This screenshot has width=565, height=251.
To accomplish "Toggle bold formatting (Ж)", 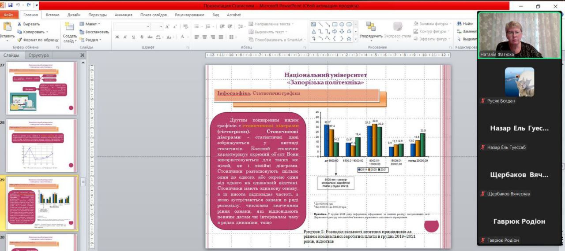I will point(117,37).
